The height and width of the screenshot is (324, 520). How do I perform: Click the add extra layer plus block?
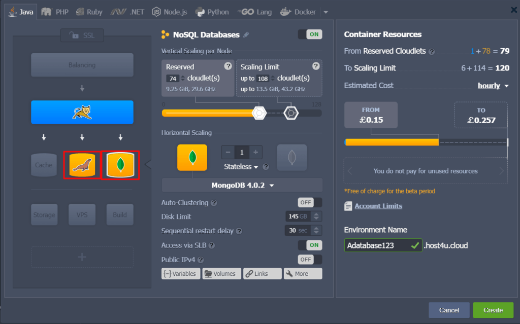point(82,257)
